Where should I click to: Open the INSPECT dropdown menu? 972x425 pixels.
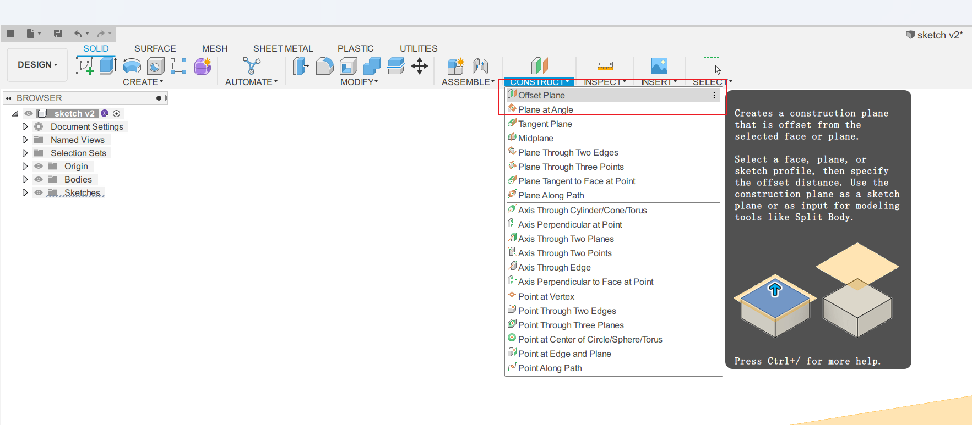[605, 82]
